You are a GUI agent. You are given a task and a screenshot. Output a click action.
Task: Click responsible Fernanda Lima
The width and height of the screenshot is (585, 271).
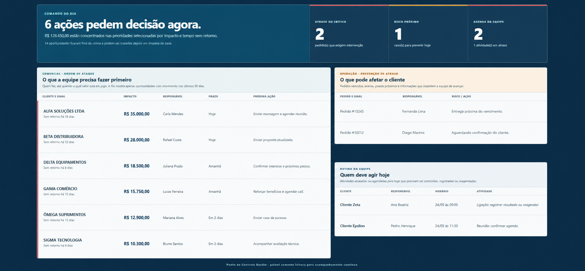pyautogui.click(x=414, y=111)
